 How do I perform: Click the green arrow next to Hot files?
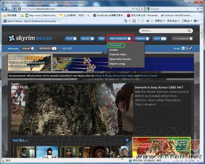pos(27,141)
